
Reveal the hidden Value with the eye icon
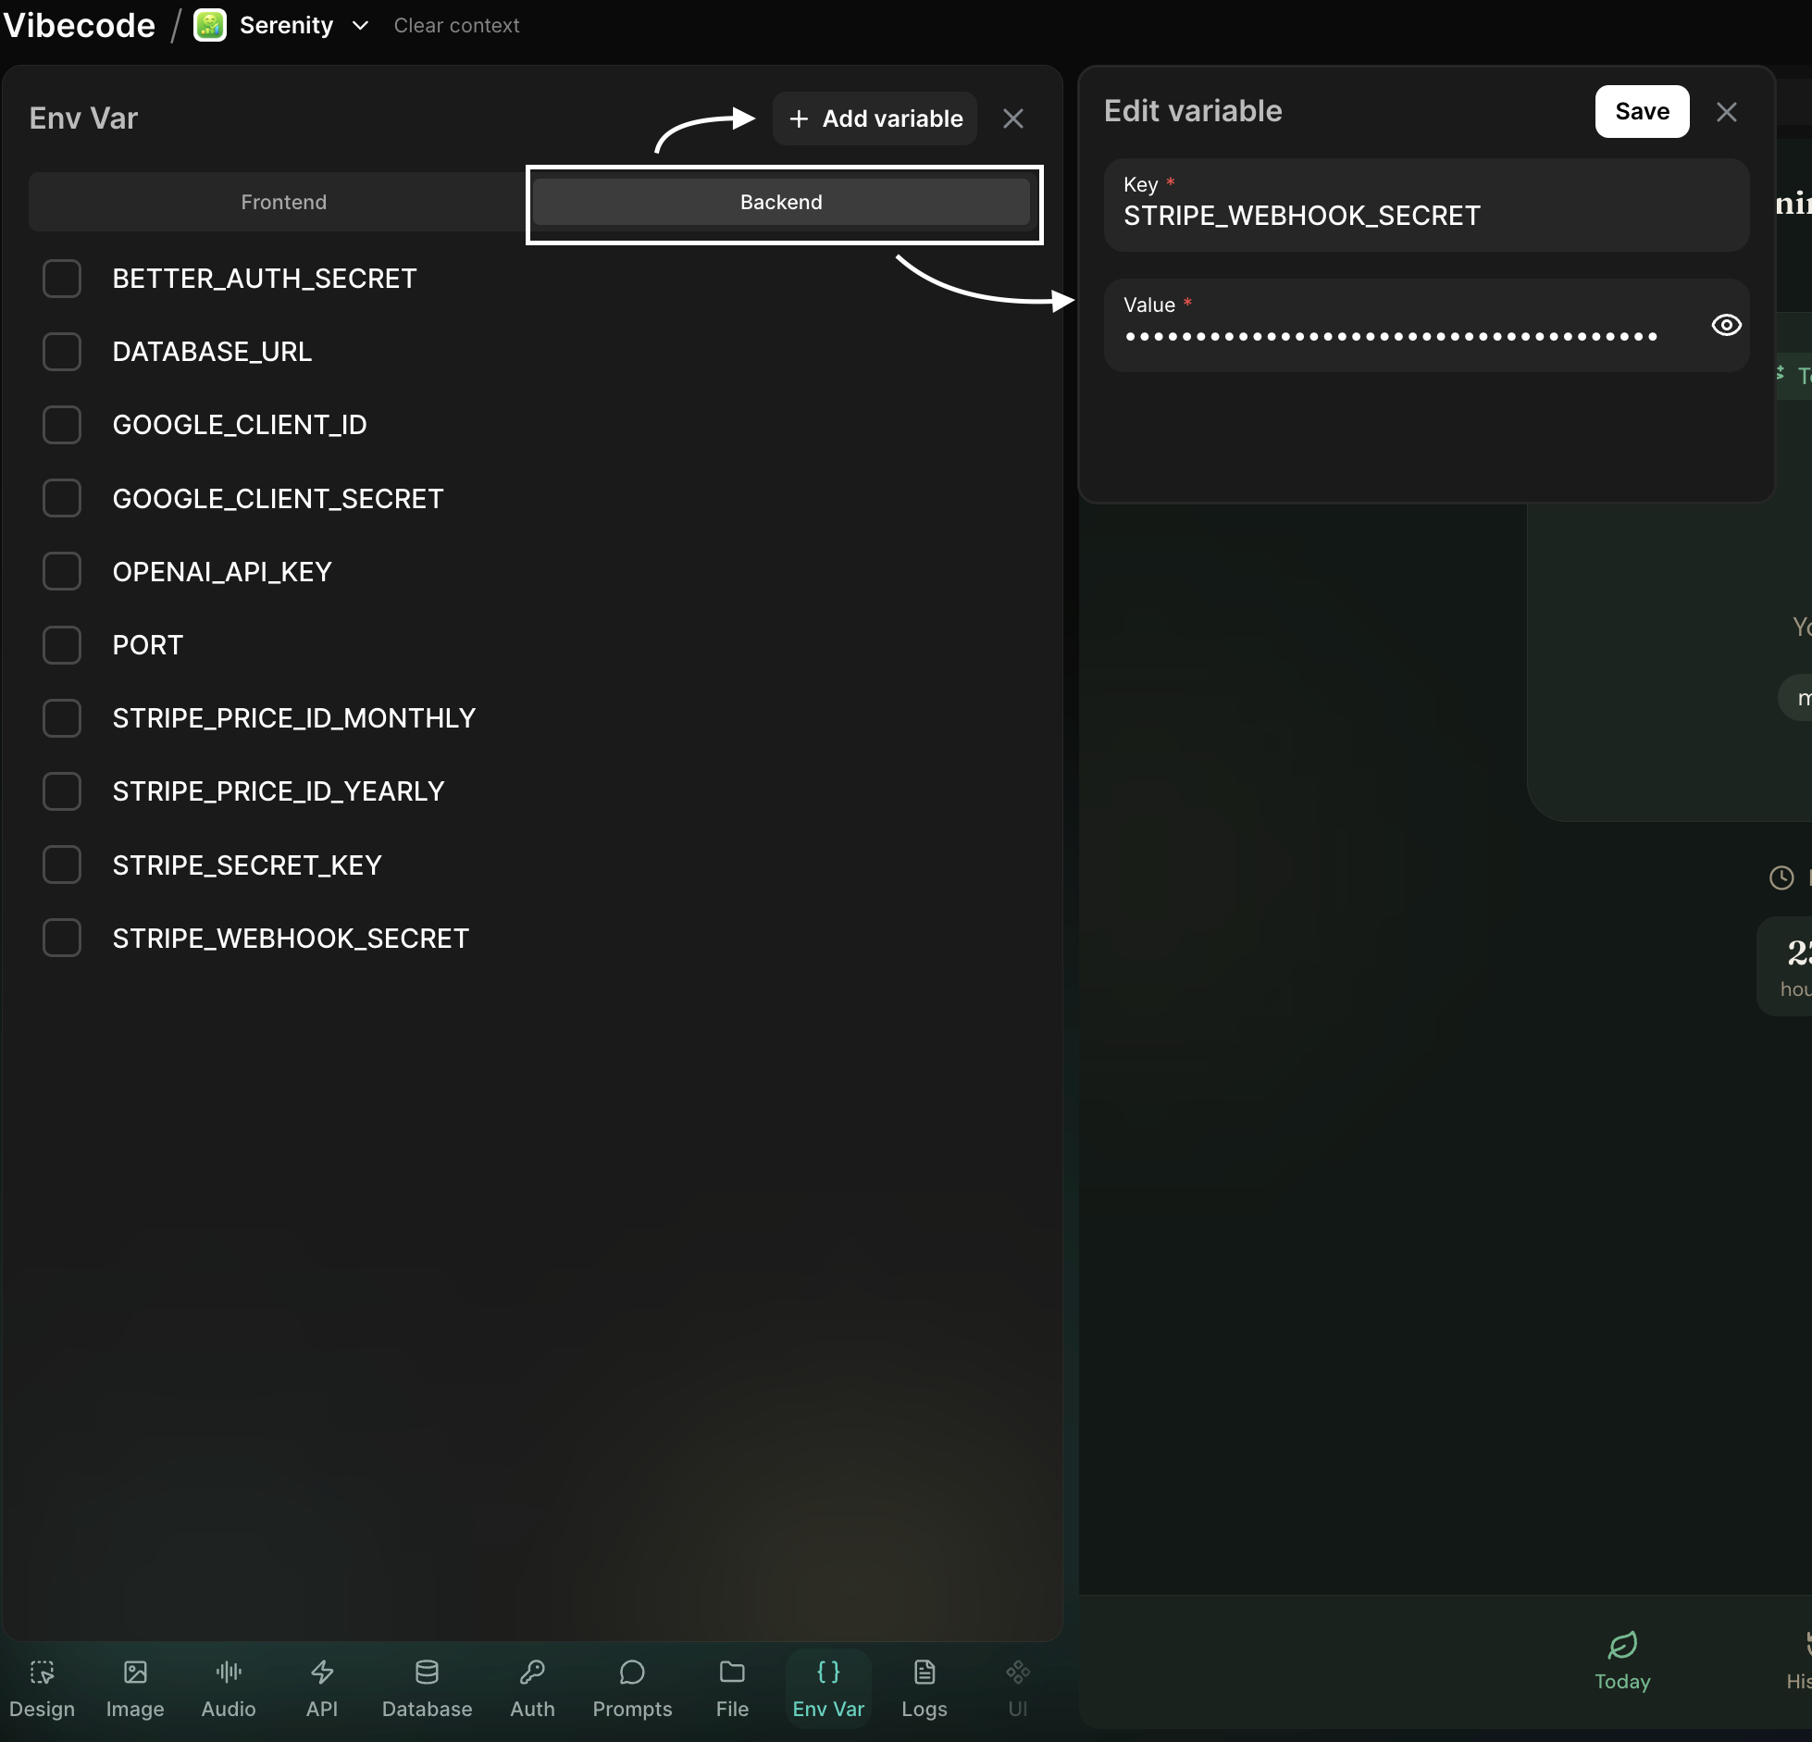tap(1725, 325)
